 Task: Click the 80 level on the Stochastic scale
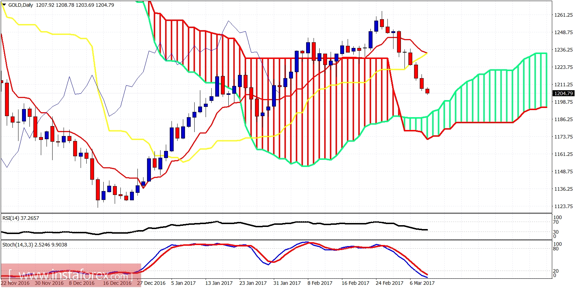coord(556,249)
